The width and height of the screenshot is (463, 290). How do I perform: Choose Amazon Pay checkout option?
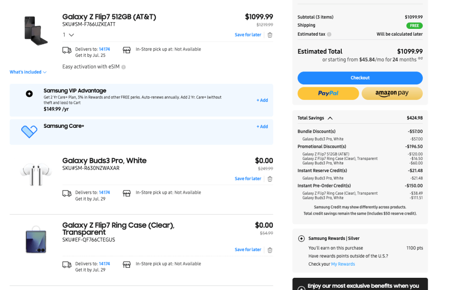click(391, 94)
